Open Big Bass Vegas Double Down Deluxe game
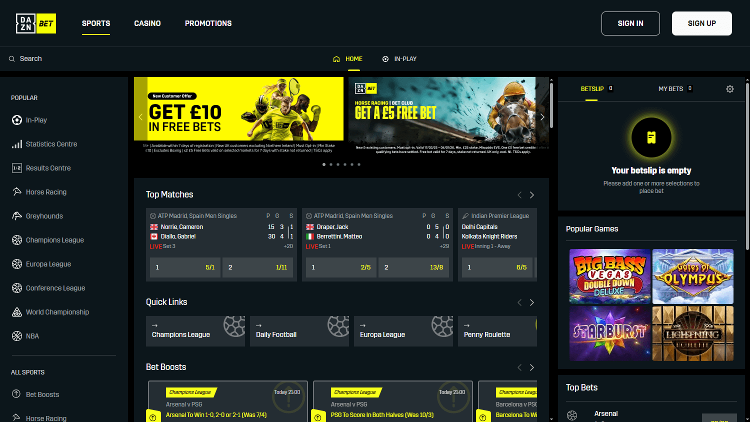 [610, 276]
